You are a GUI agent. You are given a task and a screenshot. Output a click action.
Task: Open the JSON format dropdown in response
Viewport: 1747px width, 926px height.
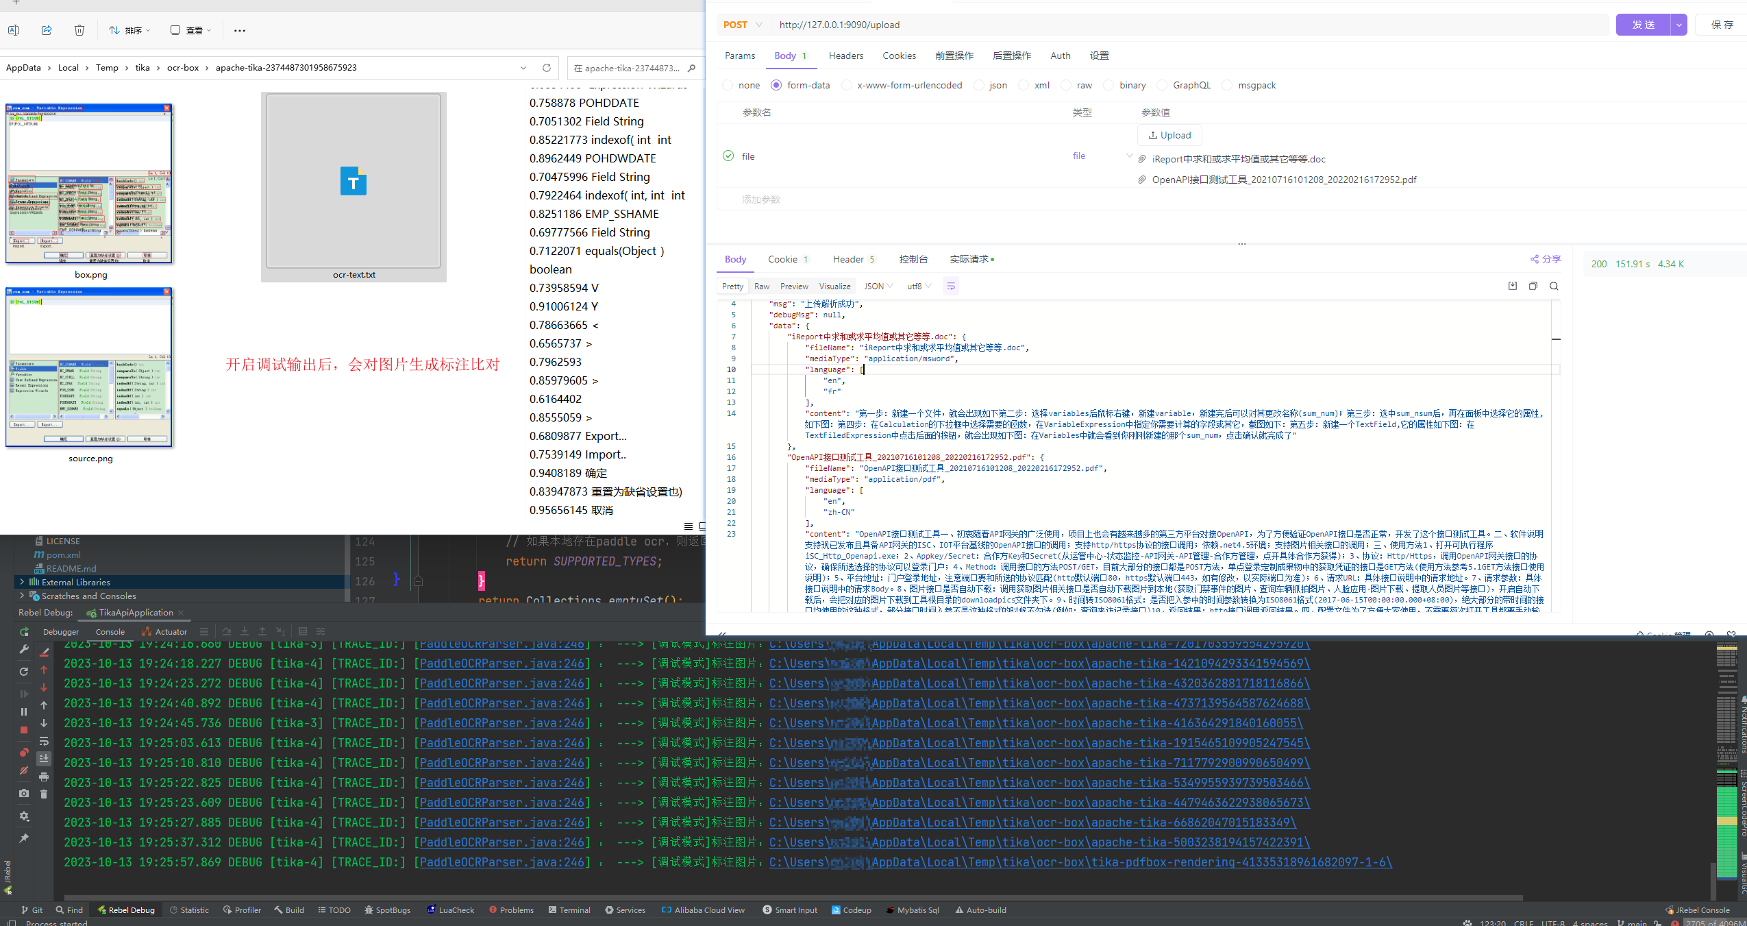pyautogui.click(x=878, y=286)
